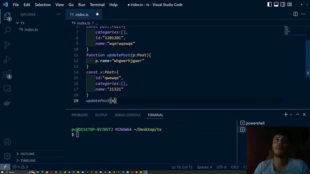
Task: Change line ending via CRLF status item
Action: point(234,167)
